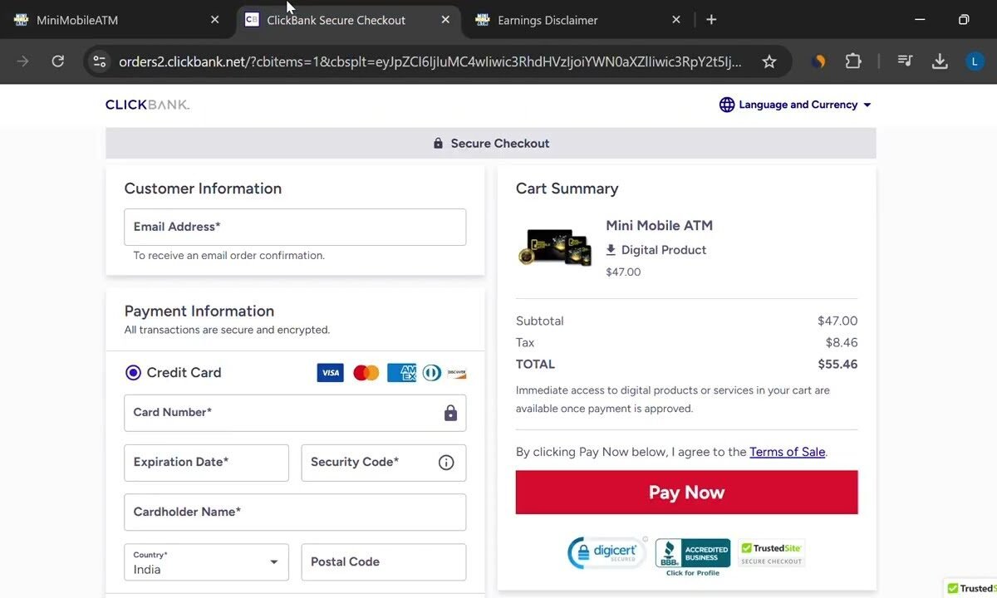This screenshot has height=598, width=997.
Task: Click the Security Code info icon
Action: (x=446, y=463)
